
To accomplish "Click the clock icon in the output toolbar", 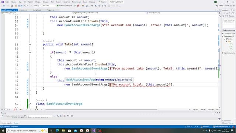I will (72, 116).
